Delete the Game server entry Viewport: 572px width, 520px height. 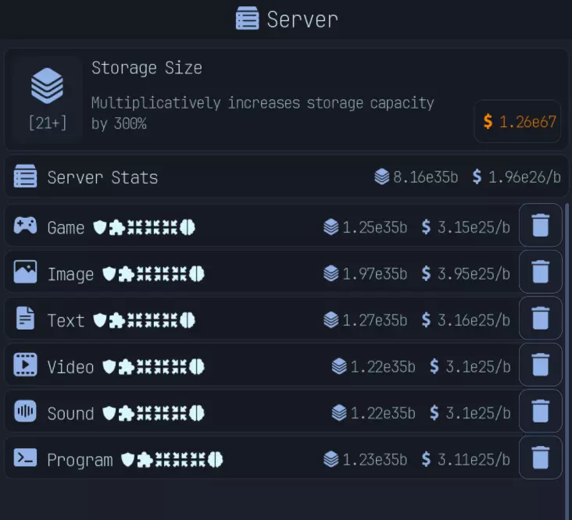tap(540, 226)
